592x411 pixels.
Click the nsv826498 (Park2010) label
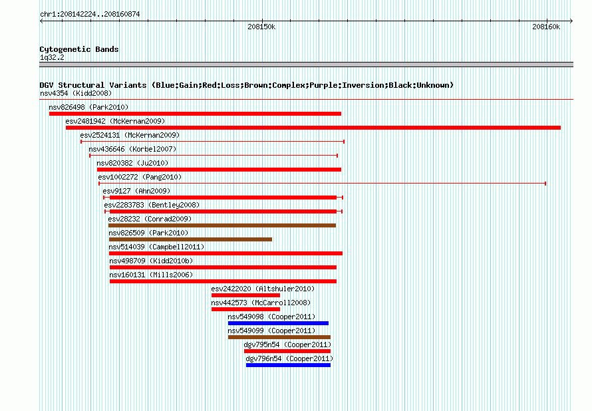[88, 107]
